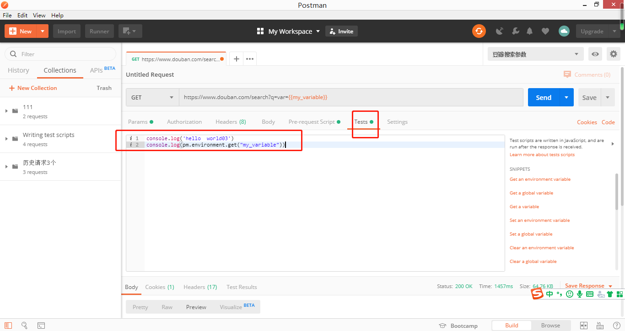
Task: Click the sync status icon
Action: click(x=479, y=31)
